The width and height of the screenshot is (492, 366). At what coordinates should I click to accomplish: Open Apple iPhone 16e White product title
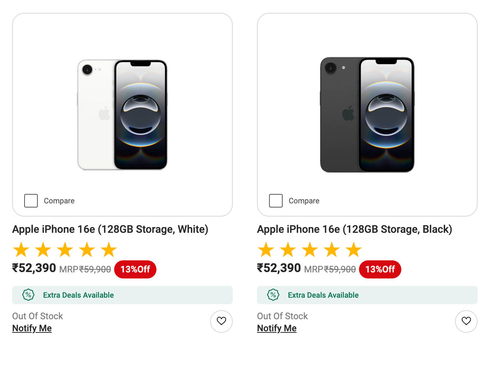(110, 229)
